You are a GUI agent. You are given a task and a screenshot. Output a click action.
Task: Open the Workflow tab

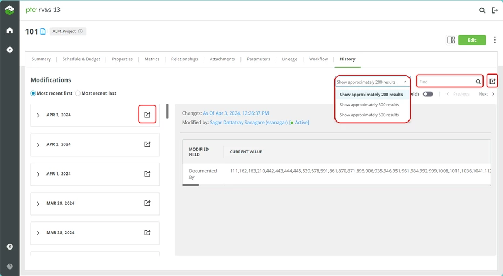[x=318, y=59]
